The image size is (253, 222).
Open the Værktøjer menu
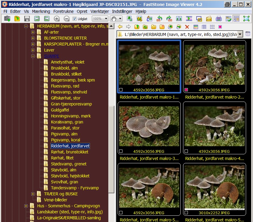[100, 11]
